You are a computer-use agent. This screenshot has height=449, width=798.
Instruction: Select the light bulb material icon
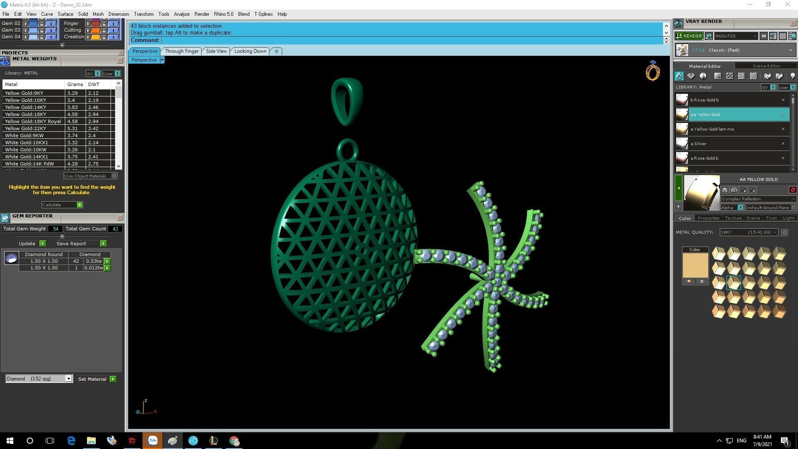click(x=793, y=76)
